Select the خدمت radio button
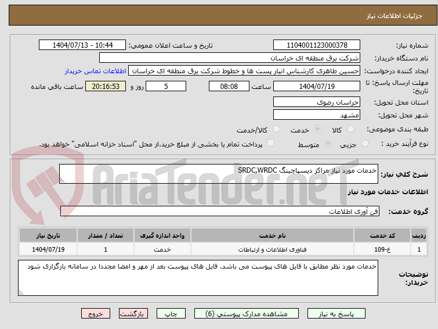 317,129
